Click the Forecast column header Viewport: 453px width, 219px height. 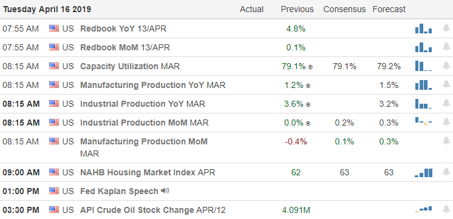tap(389, 9)
